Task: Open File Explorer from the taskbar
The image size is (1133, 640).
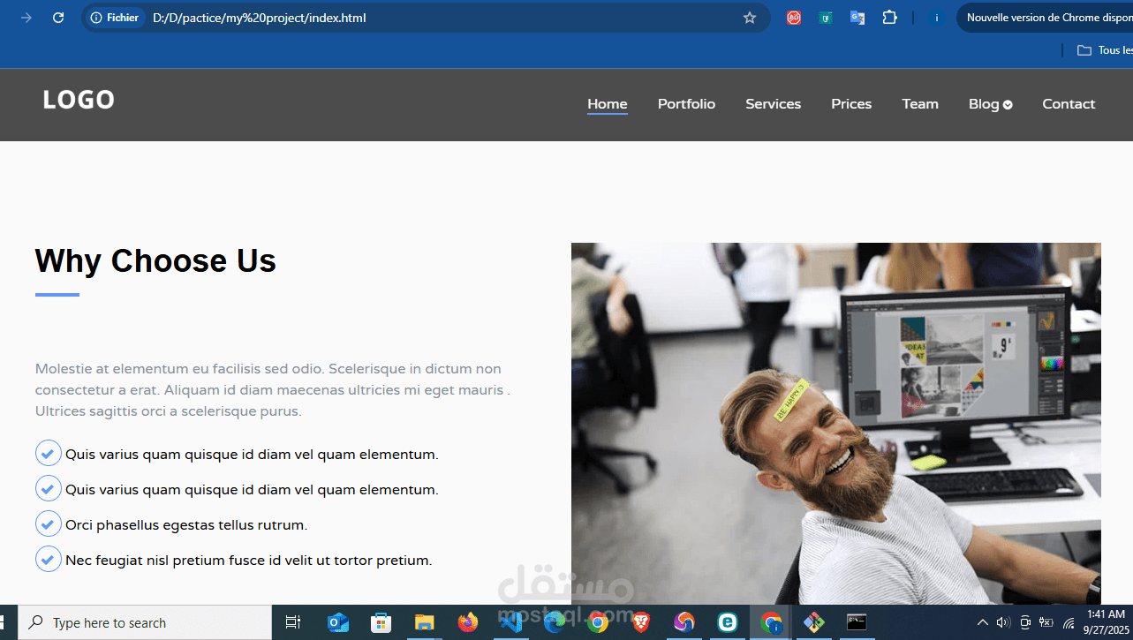Action: (424, 622)
